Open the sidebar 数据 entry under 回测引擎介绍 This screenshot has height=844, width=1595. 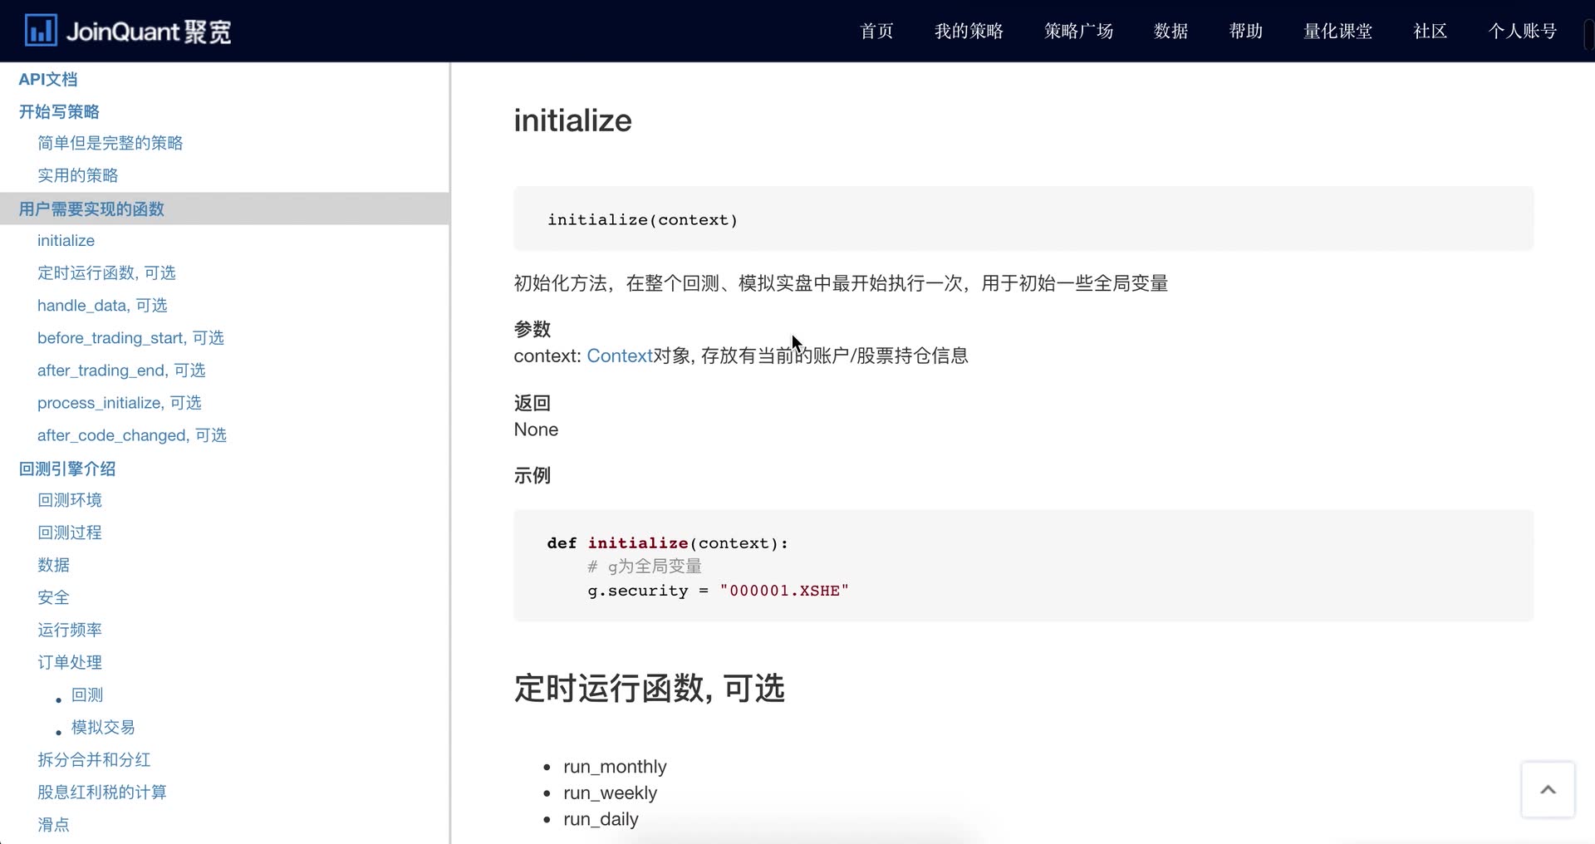coord(53,565)
